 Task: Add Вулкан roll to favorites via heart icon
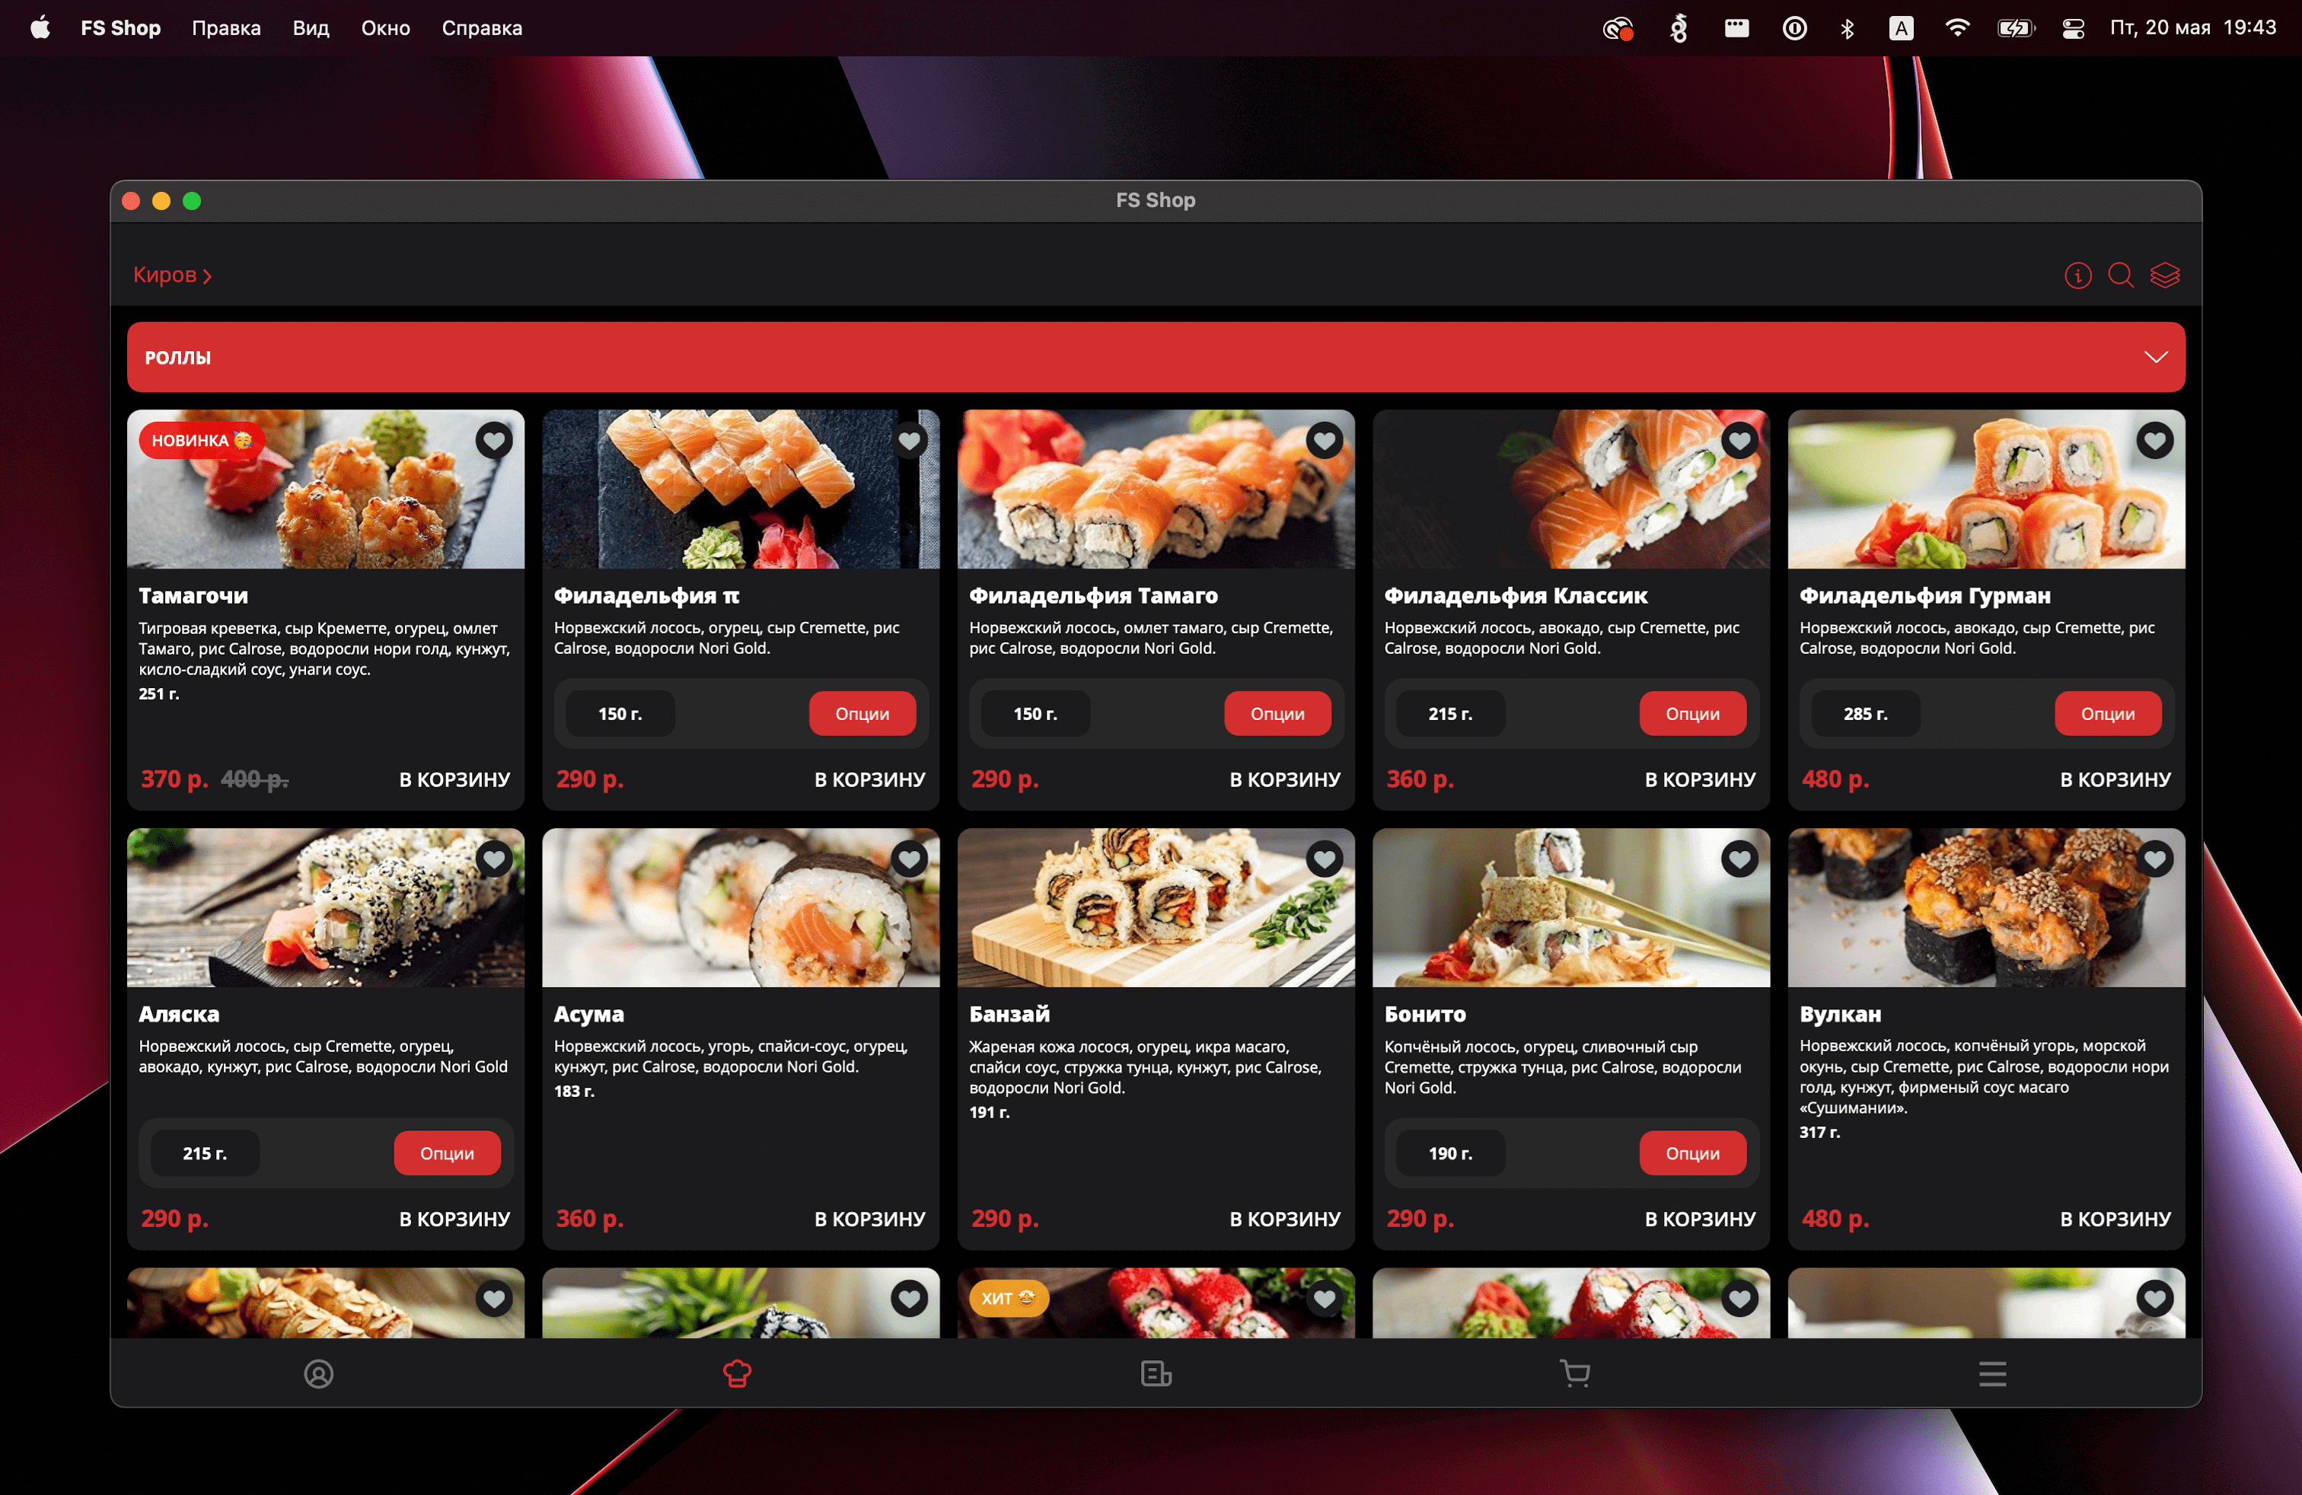click(2155, 859)
